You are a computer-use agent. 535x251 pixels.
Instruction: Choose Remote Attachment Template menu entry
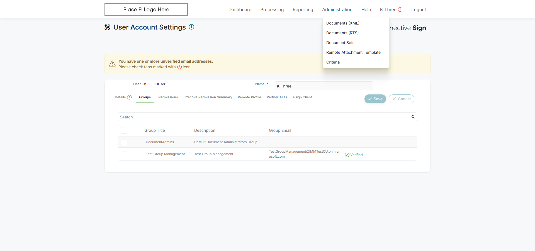[x=353, y=52]
